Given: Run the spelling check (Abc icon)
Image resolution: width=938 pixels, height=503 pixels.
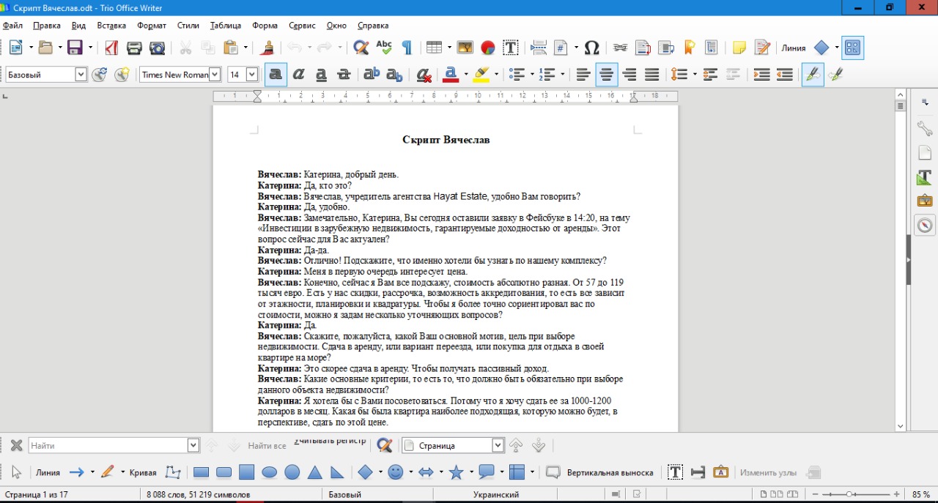Looking at the screenshot, I should click(x=384, y=48).
